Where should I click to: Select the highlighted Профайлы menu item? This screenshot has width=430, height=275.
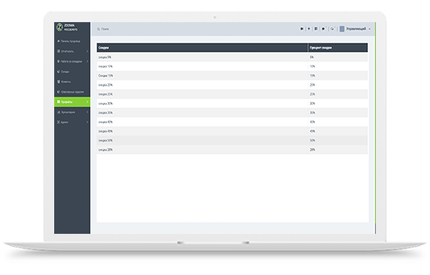pyautogui.click(x=72, y=102)
